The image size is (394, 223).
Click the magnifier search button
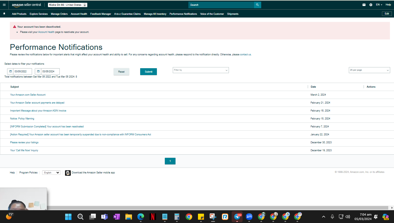point(257,5)
